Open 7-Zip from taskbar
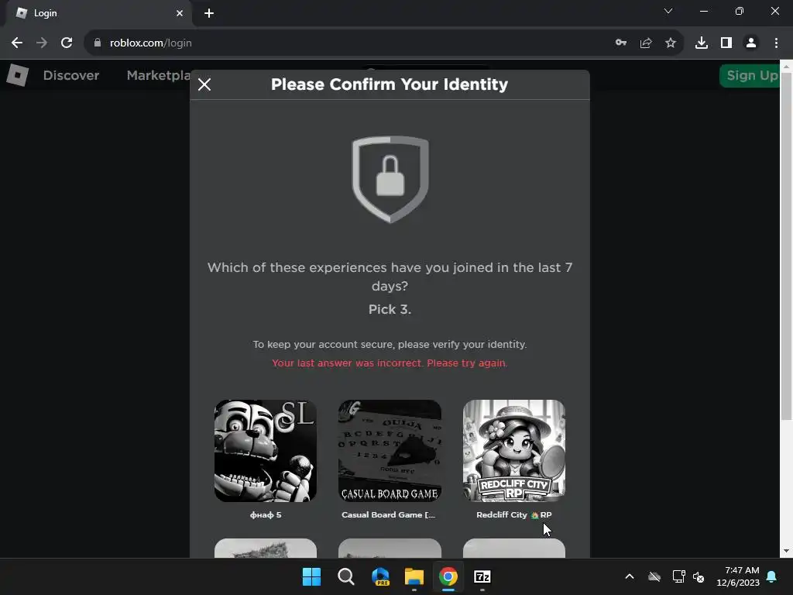 coord(482,576)
